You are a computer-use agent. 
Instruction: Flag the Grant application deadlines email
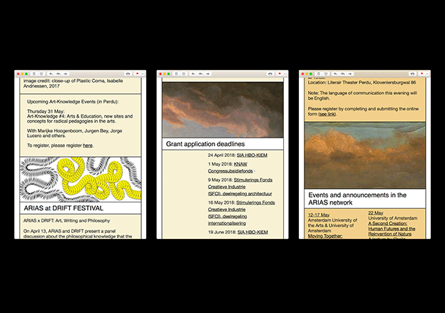(x=279, y=73)
